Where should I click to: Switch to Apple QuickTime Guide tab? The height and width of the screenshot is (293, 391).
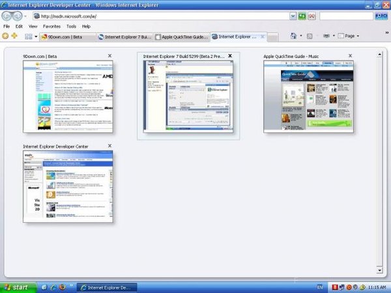[182, 37]
